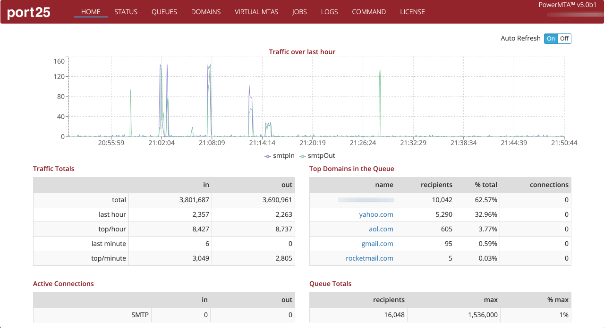This screenshot has width=604, height=328.
Task: Open the DOMAINS menu item
Action: (x=206, y=12)
